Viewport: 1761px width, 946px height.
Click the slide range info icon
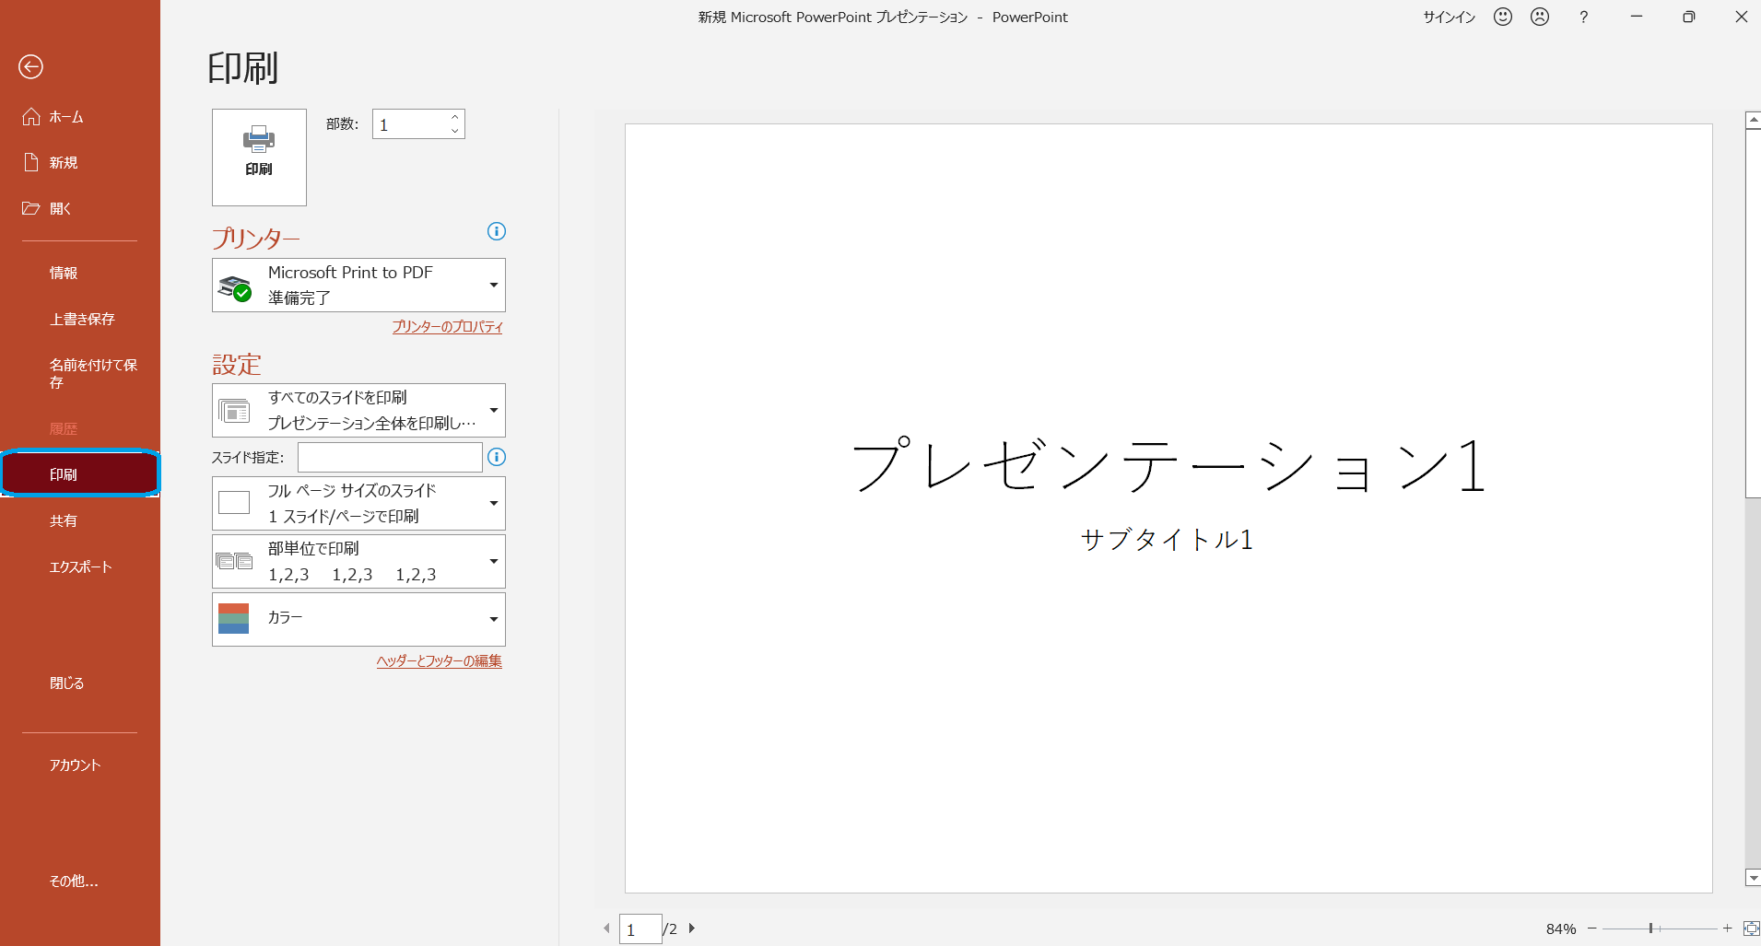click(497, 457)
